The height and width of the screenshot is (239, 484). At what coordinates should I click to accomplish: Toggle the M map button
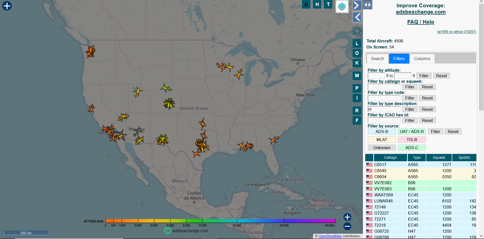click(357, 75)
